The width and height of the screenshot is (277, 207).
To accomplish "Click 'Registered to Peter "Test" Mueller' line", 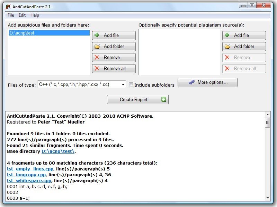I will coord(46,122).
